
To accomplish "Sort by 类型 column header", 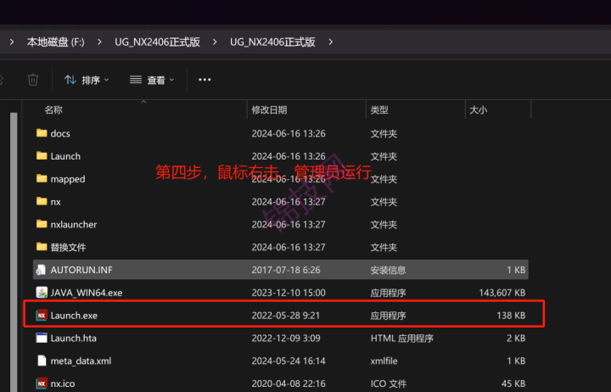I will 379,110.
